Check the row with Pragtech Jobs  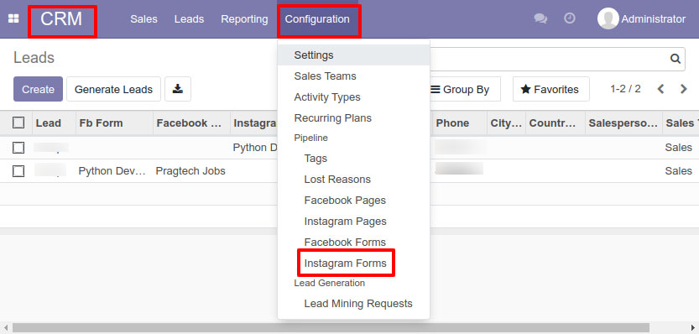tap(18, 171)
